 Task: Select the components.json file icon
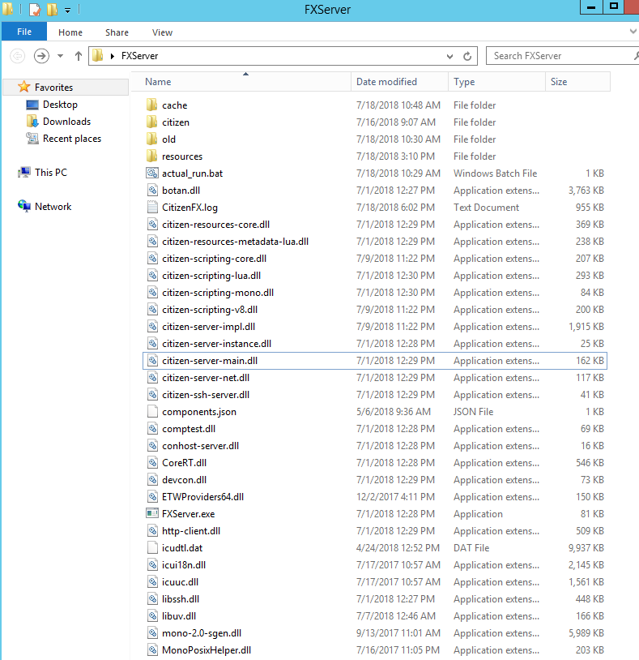[152, 412]
